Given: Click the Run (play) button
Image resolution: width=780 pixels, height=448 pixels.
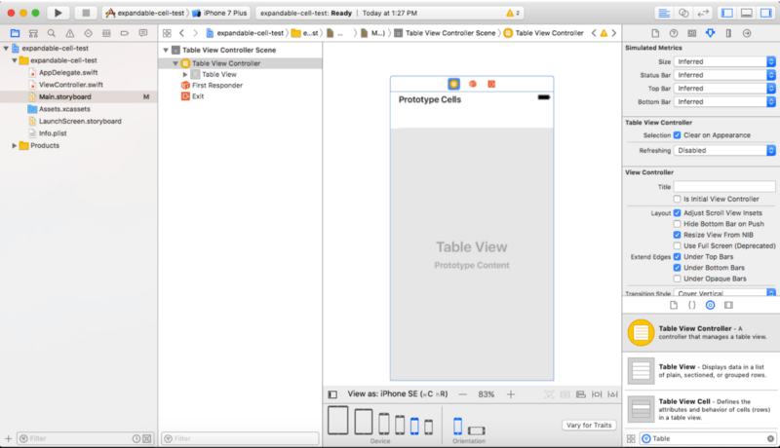Looking at the screenshot, I should [x=58, y=13].
